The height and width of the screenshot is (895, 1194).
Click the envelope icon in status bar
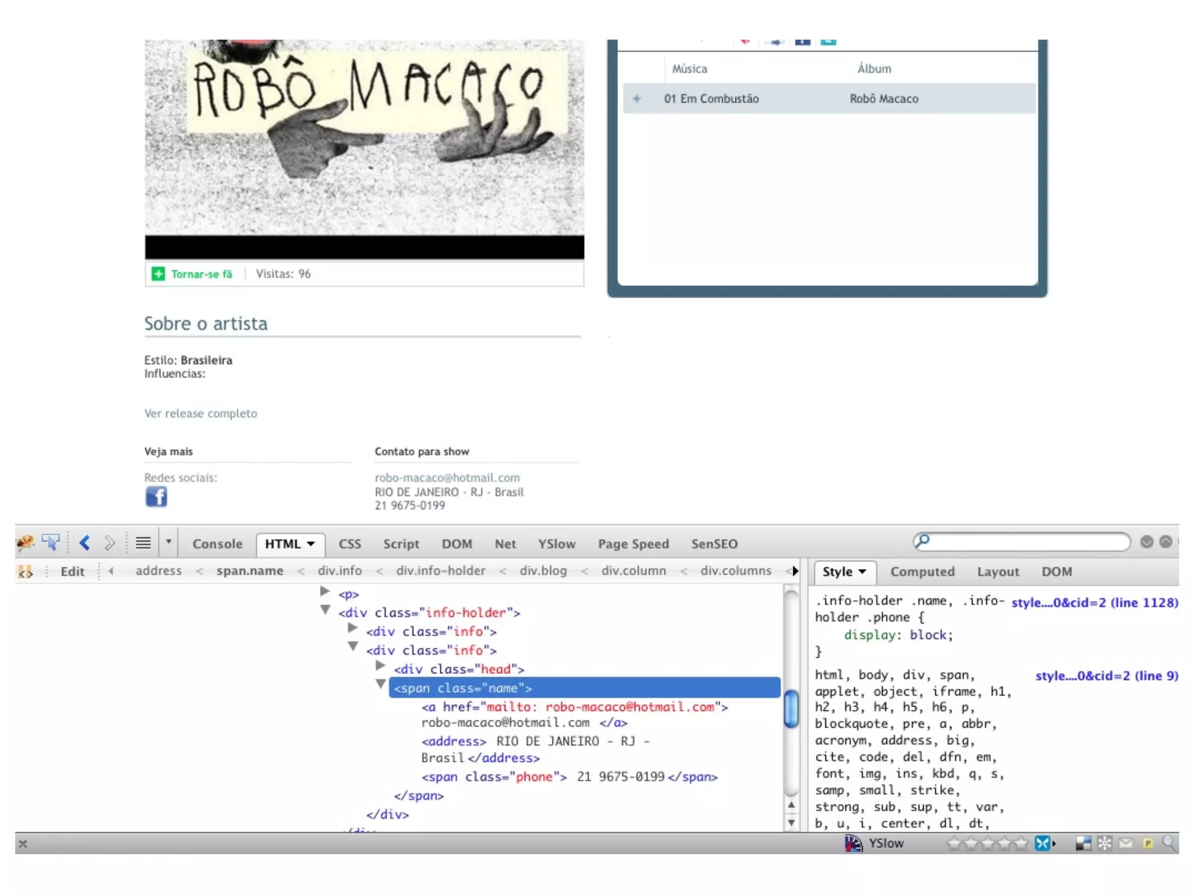(1126, 843)
